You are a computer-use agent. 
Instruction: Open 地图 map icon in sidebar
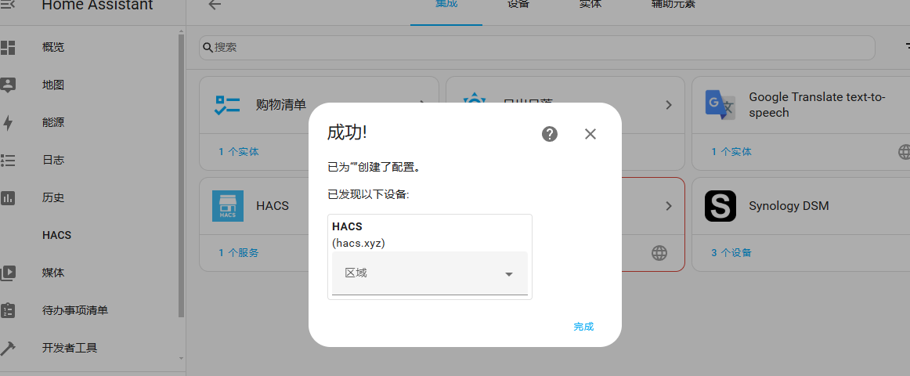pyautogui.click(x=8, y=85)
